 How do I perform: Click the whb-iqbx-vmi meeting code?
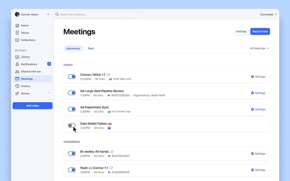(122, 79)
